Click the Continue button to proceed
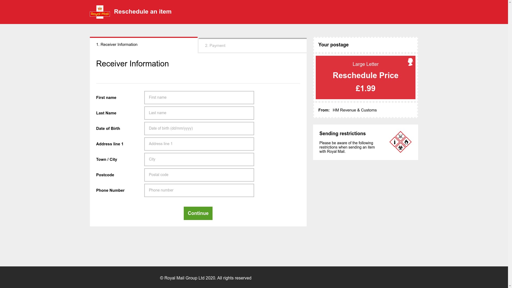This screenshot has height=288, width=512. [x=198, y=213]
